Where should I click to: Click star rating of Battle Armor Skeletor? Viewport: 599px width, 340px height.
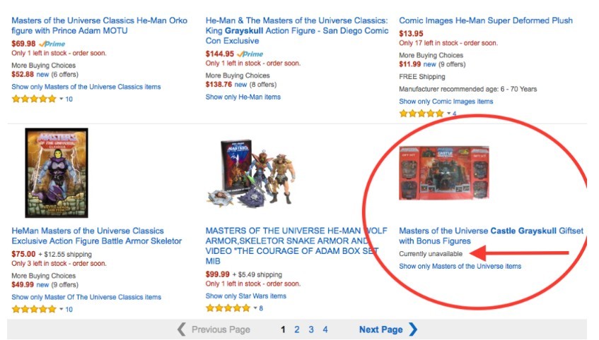pos(33,309)
